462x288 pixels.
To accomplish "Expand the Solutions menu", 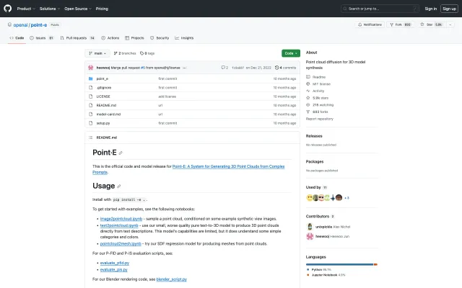I will point(50,9).
